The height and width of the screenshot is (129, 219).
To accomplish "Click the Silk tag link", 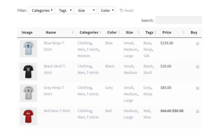I will tap(146, 56).
